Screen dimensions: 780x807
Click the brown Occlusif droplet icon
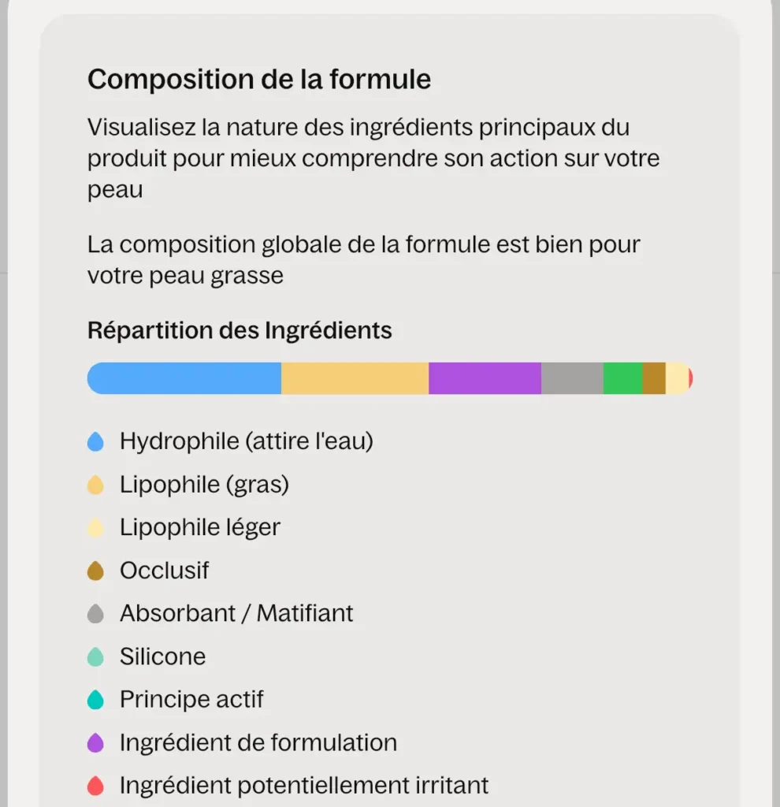(95, 571)
